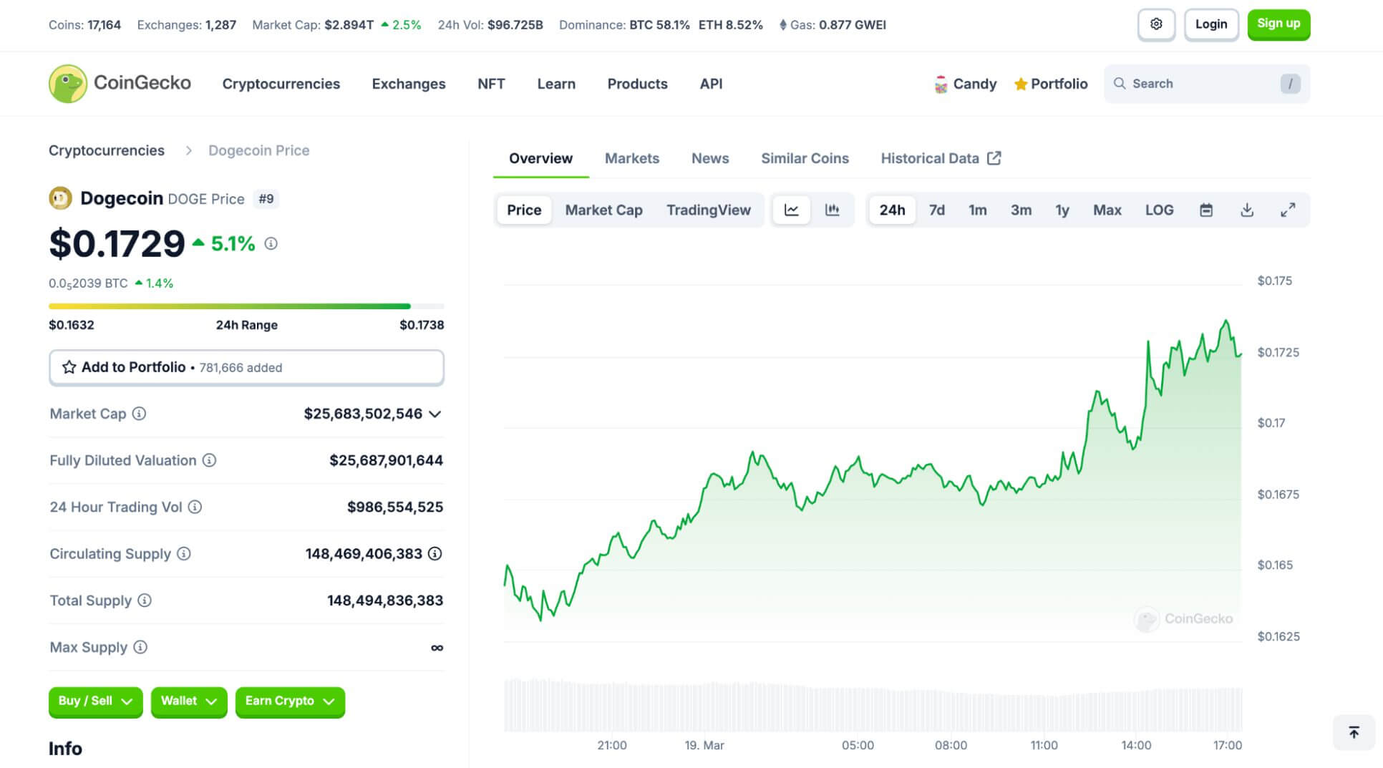Open Buy / Sell dropdown

coord(96,701)
